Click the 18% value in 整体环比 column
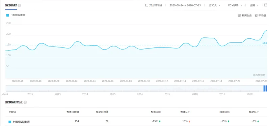Viewport: 270px width, 126px height. pyautogui.click(x=185, y=121)
